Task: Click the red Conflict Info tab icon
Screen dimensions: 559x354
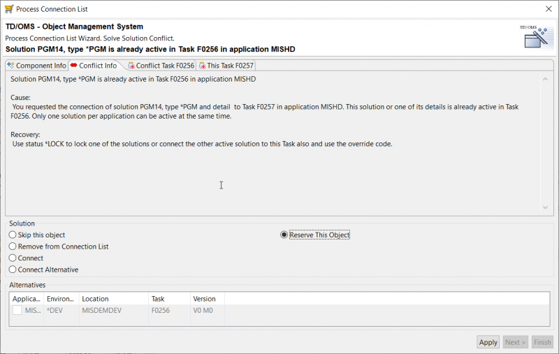Action: [x=74, y=66]
